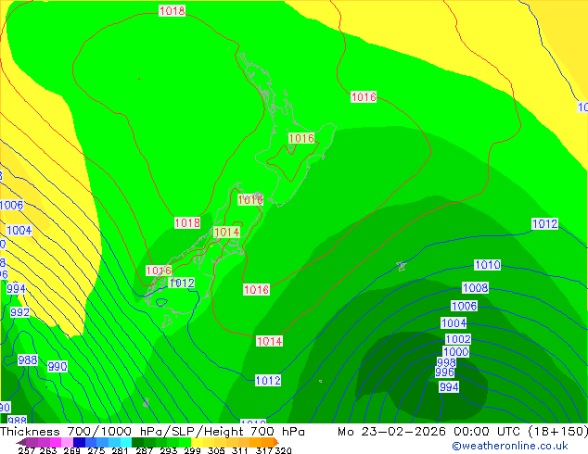Click the 1012 label below the white 1014 label
Viewport: 588px width, 454px height.
[x=268, y=380]
